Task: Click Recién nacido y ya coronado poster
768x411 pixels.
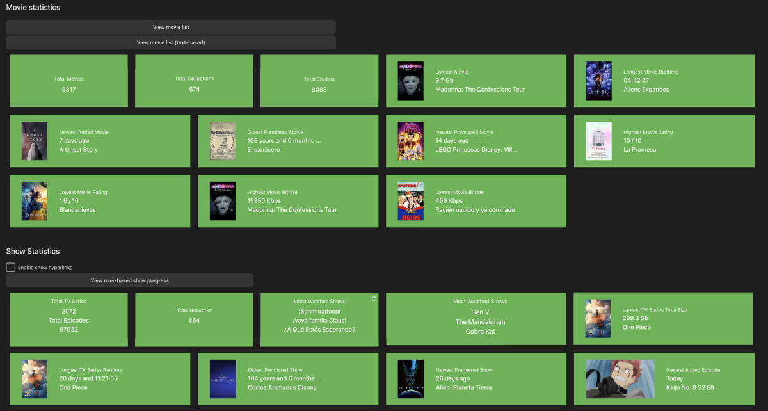Action: click(x=410, y=201)
